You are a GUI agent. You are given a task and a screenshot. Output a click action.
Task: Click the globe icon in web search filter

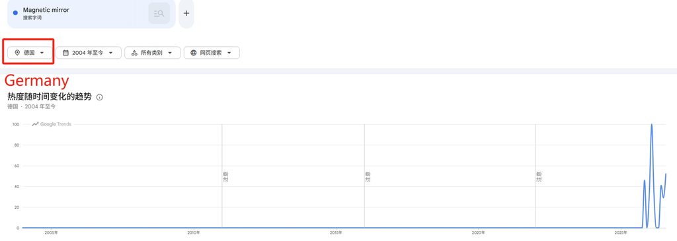(194, 53)
